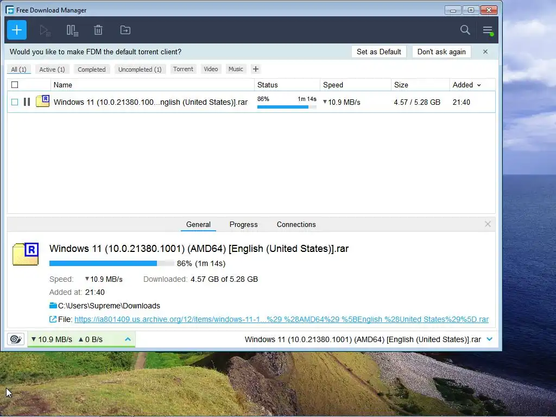556x417 pixels.
Task: Click the large progress bar in General panel
Action: 112,263
